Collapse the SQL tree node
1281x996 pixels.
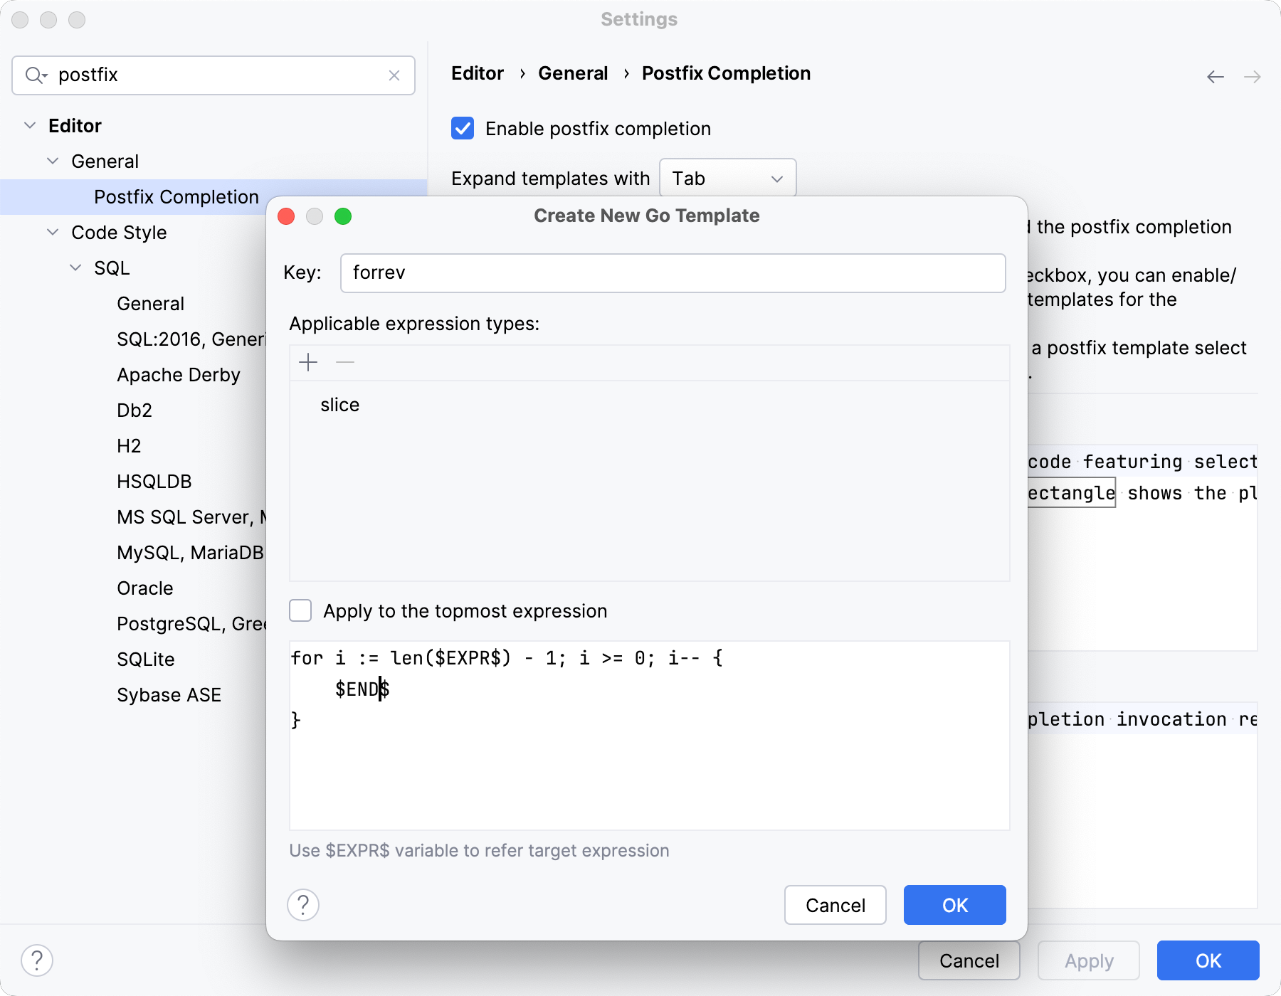pos(75,267)
